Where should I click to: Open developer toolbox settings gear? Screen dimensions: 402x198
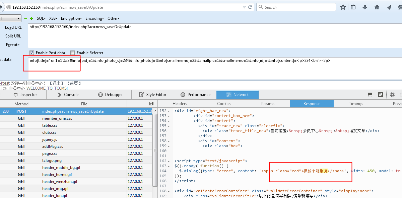pos(392,95)
